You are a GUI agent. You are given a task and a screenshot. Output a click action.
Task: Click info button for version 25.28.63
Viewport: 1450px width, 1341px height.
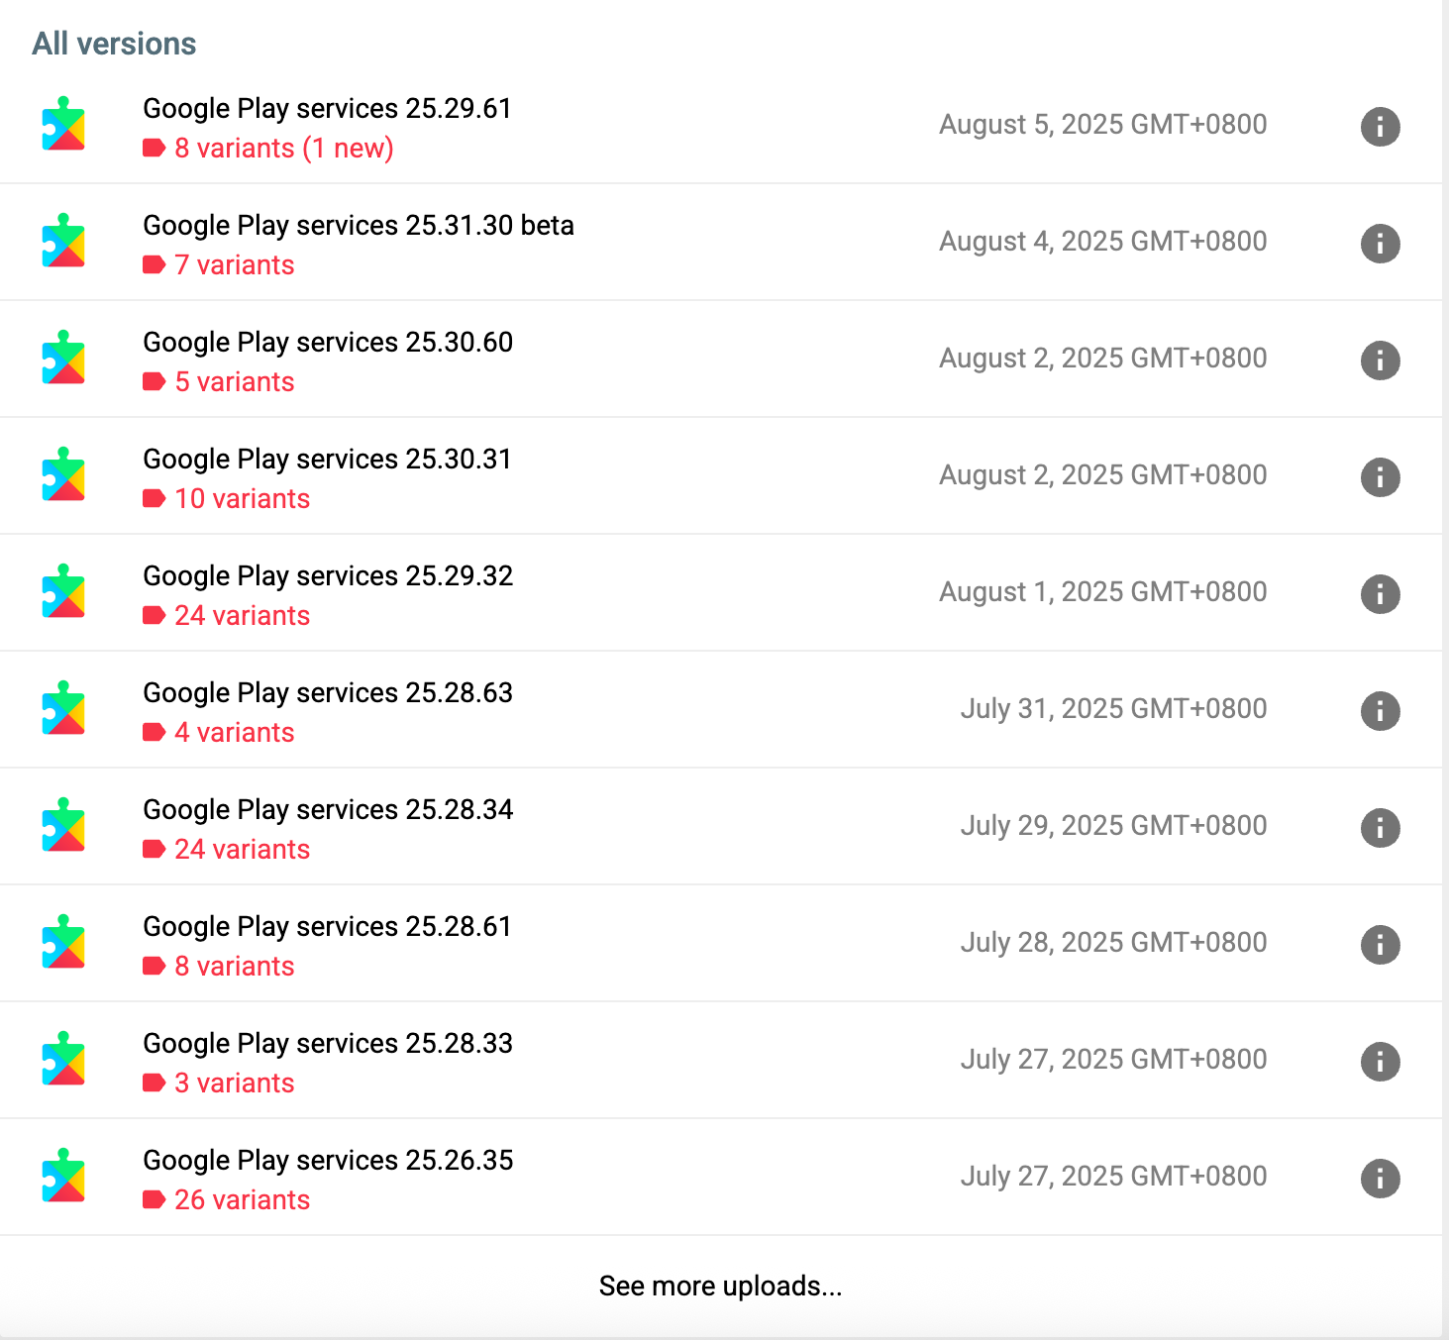(x=1380, y=711)
